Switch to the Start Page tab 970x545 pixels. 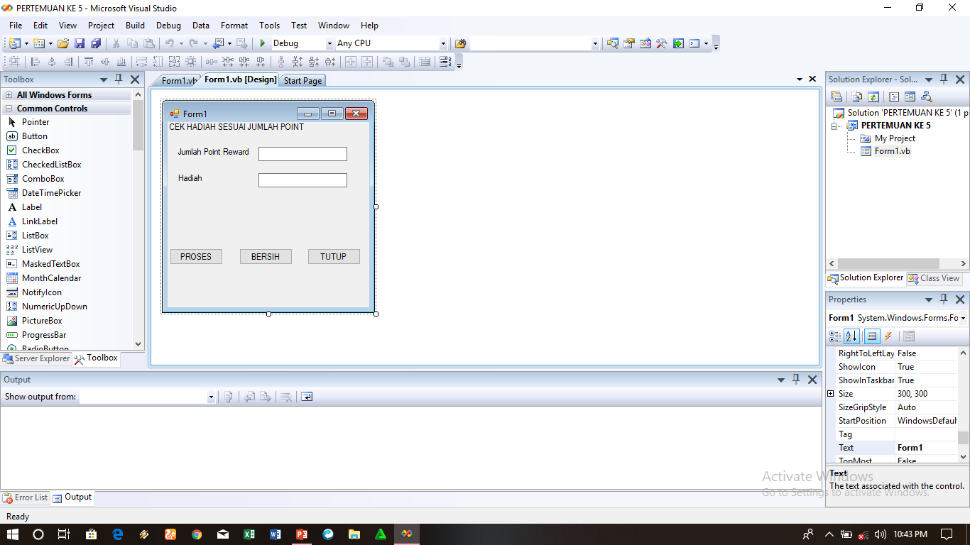302,80
